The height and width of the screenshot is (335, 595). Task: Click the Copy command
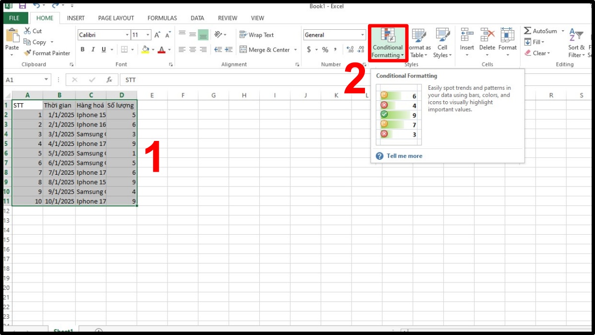(35, 42)
